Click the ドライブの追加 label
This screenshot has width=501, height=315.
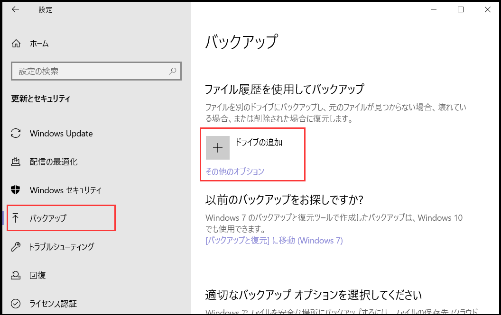point(259,142)
